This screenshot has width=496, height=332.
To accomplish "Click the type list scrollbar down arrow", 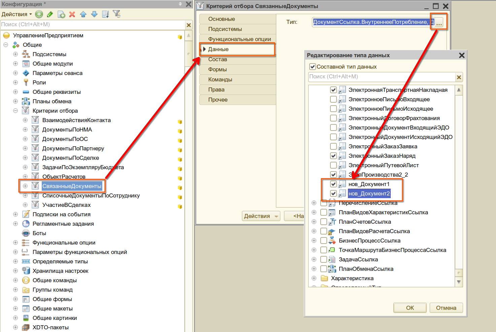I will [459, 282].
